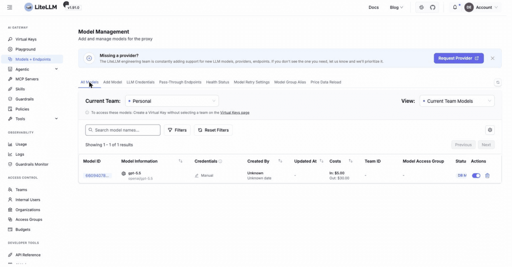Screen dimensions: 512x267
Task: Click the openai/gpt-5.5 model text
Action: [140, 179]
